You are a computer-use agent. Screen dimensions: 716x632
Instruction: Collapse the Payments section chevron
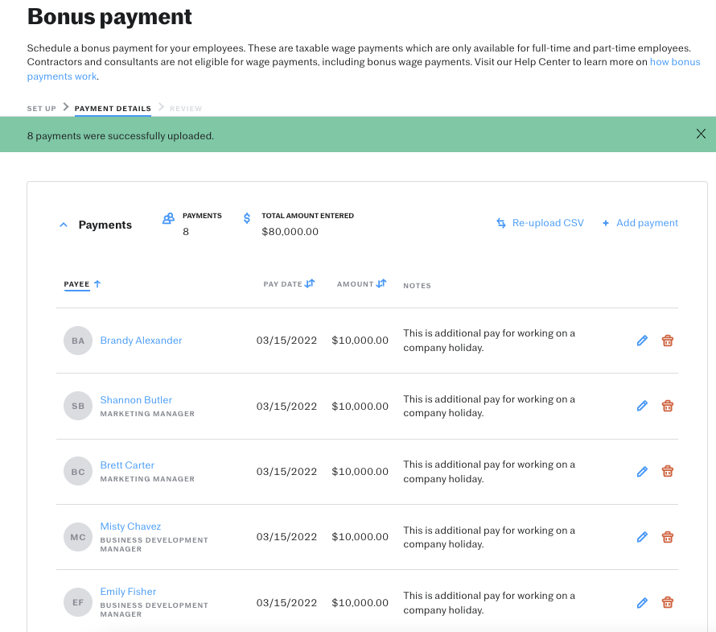click(x=64, y=225)
